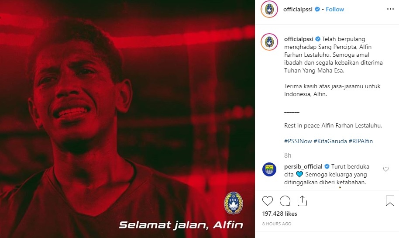Share the post using the share icon

pyautogui.click(x=302, y=201)
